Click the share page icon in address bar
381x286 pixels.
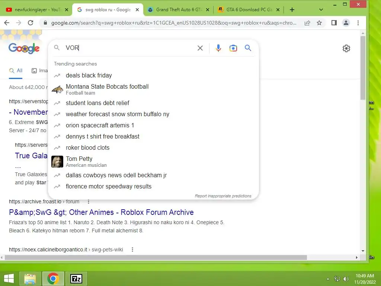click(x=307, y=23)
